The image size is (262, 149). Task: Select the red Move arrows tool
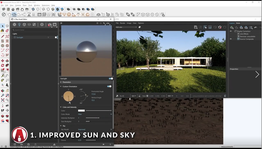3,61
